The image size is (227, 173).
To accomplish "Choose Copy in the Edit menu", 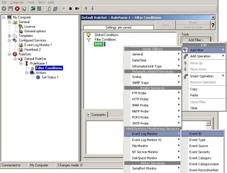I will (204, 89).
